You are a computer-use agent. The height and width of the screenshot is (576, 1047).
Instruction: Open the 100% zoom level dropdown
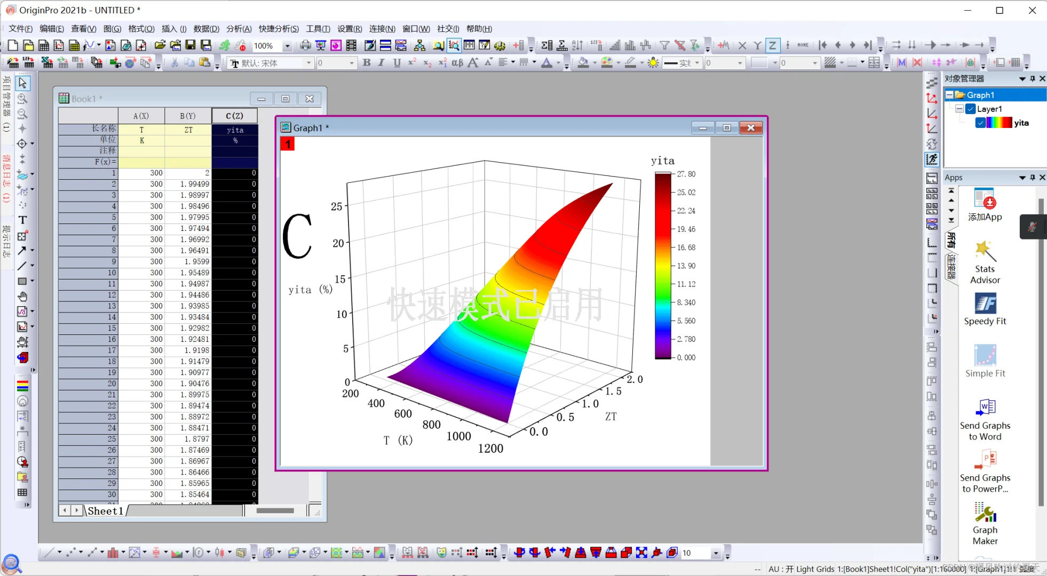pyautogui.click(x=288, y=46)
